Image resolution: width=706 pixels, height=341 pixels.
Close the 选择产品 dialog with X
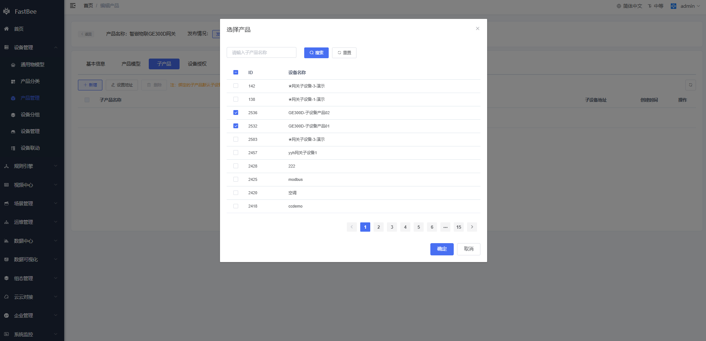(x=477, y=29)
